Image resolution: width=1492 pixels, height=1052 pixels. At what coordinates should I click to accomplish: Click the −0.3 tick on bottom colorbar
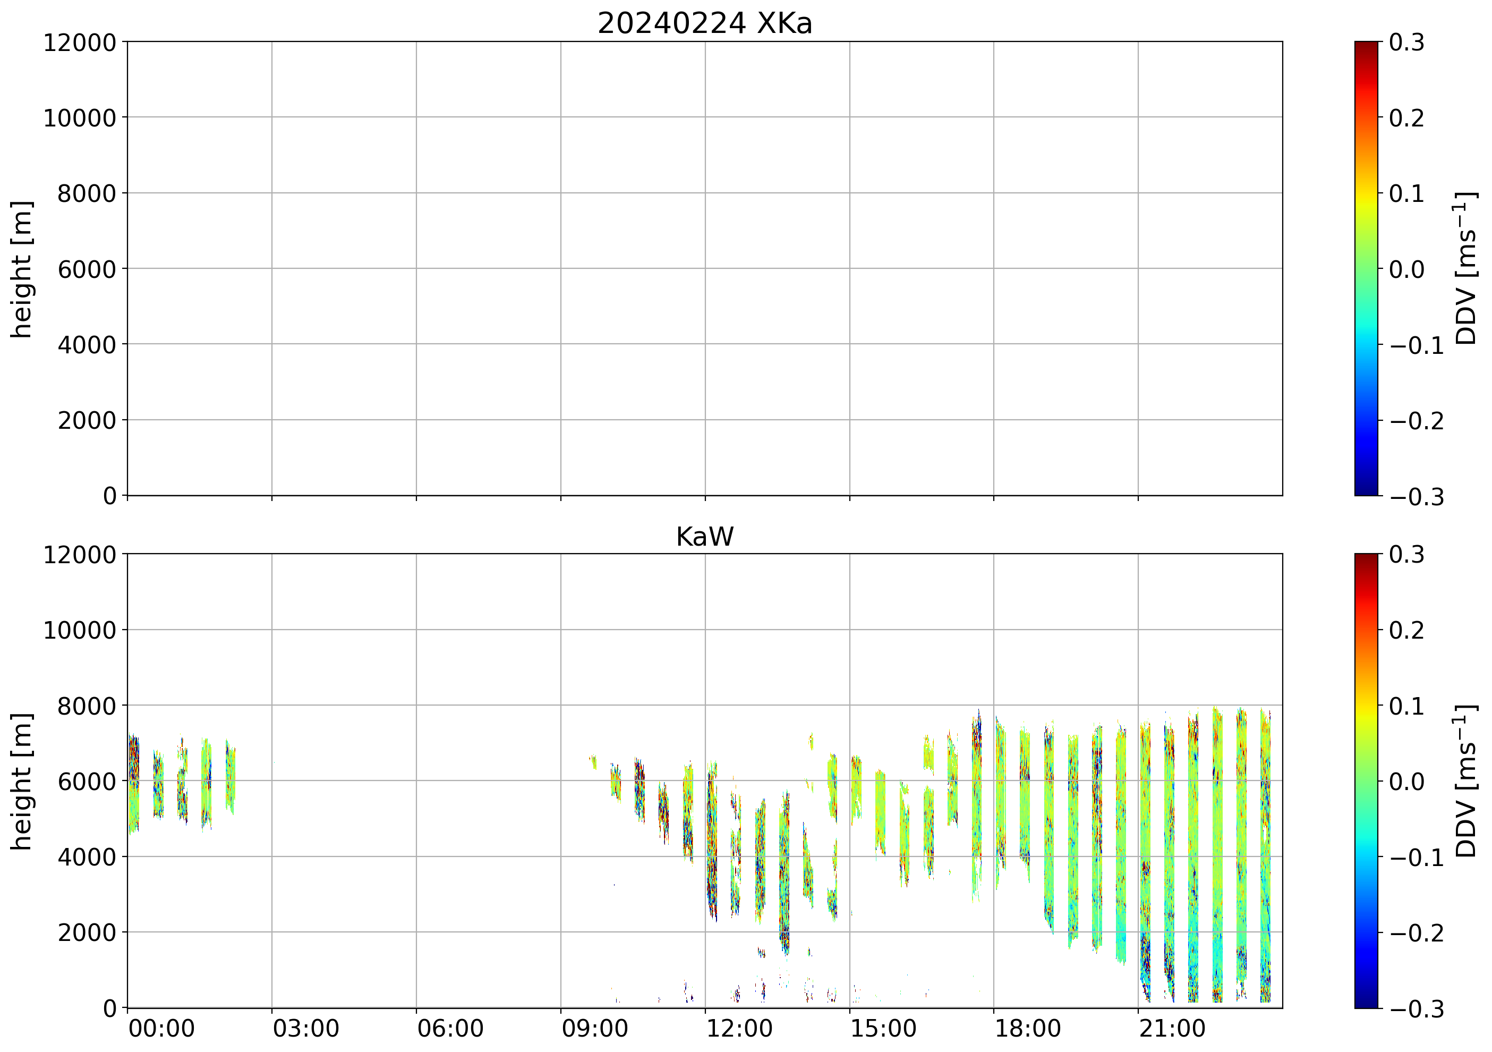(1417, 1008)
